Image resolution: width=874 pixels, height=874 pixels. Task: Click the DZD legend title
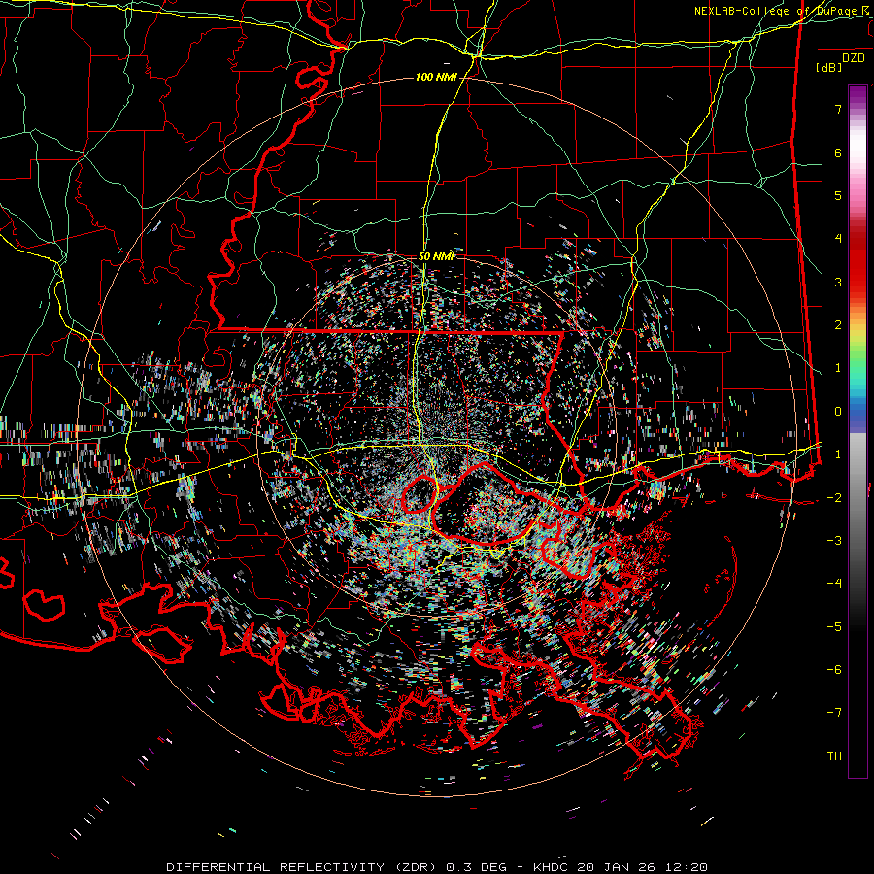tap(854, 58)
